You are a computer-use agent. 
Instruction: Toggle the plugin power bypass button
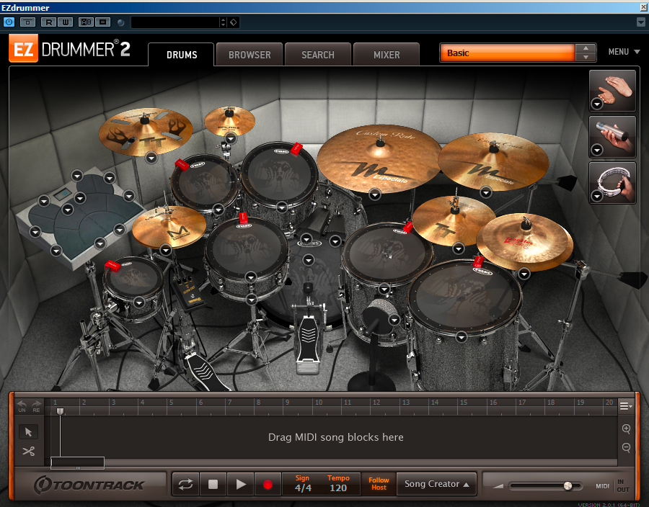8,22
